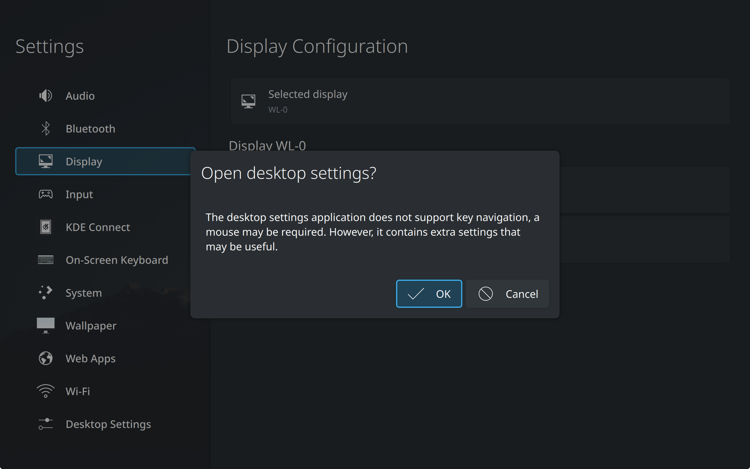
Task: Confirm with the OK button
Action: (429, 294)
